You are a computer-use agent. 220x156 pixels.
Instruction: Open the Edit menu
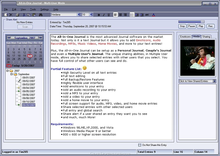tap(14, 10)
